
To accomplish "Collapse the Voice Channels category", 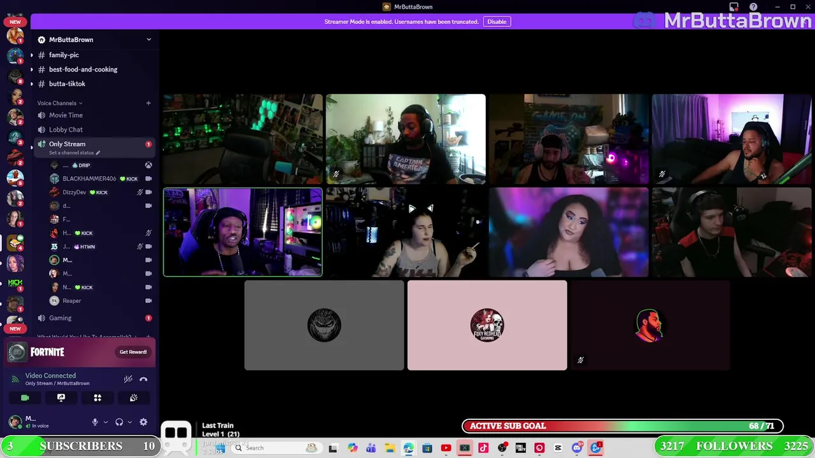I will (60, 103).
